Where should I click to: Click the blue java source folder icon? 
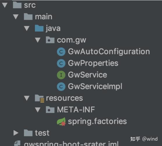tap(39, 28)
